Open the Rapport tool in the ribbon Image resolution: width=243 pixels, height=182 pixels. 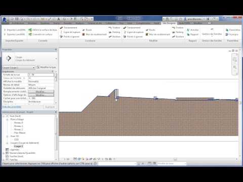tap(192, 34)
